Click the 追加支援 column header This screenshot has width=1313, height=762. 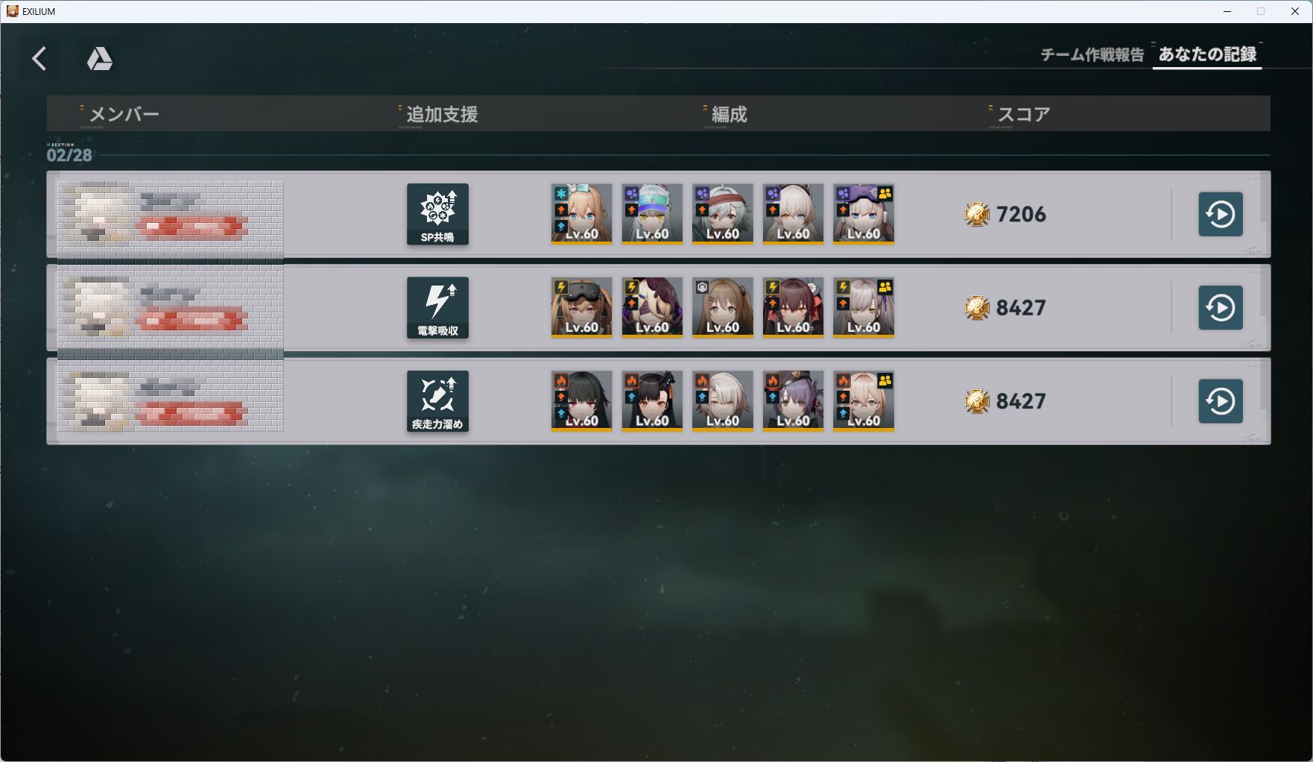click(442, 114)
